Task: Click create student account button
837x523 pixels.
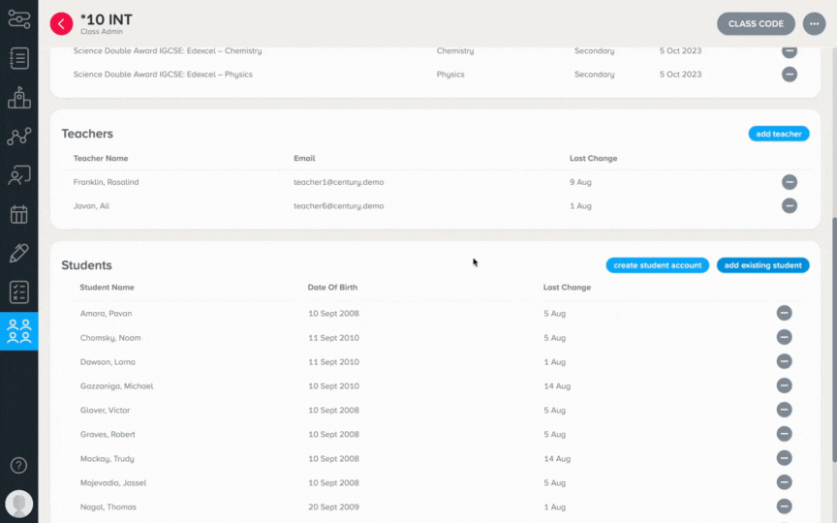Action: click(x=657, y=265)
